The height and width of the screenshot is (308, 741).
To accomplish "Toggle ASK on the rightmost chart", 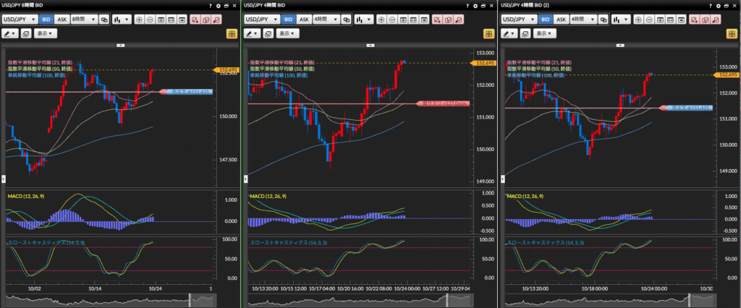I will (561, 20).
